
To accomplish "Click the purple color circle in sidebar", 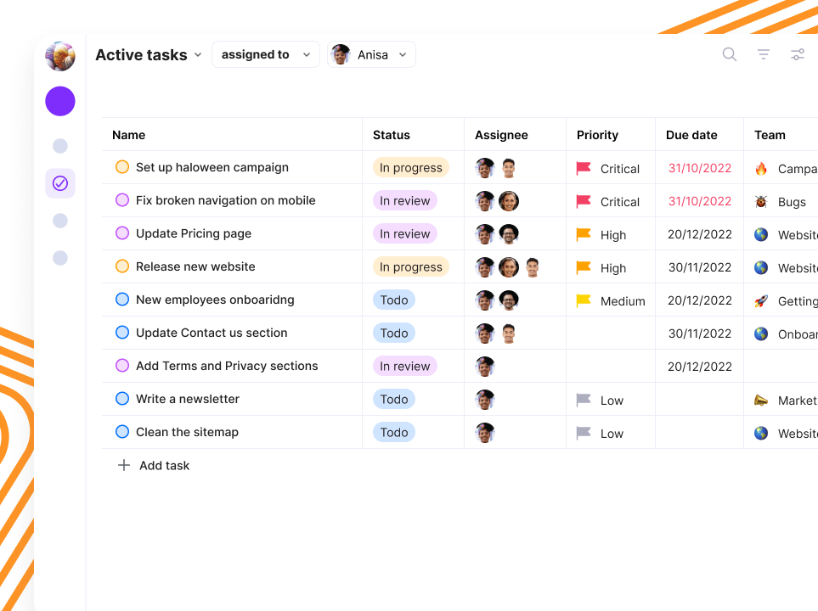I will click(59, 101).
